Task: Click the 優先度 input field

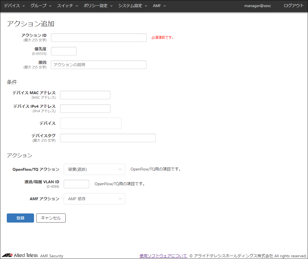Action: 64,51
